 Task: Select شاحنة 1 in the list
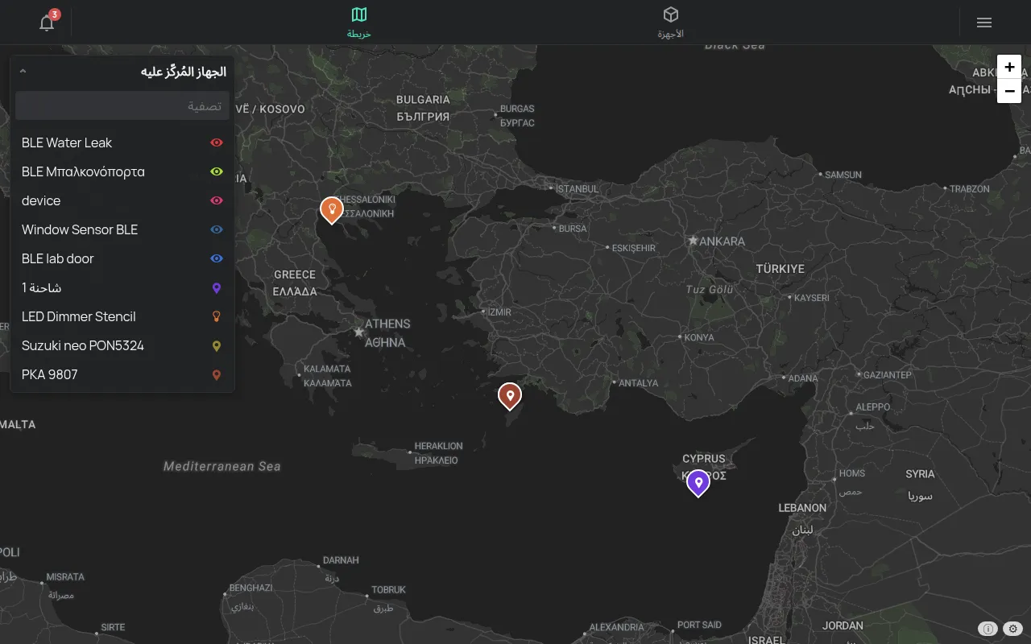(122, 287)
